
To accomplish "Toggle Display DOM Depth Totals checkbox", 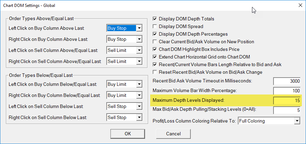I will coord(155,19).
